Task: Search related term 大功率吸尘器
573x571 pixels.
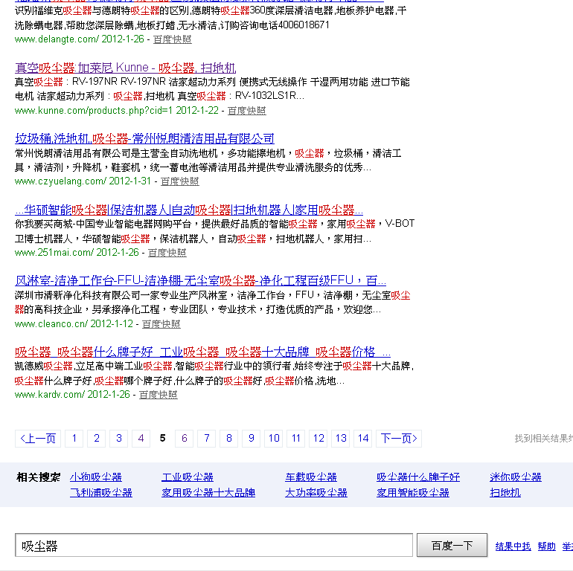Action: point(316,493)
